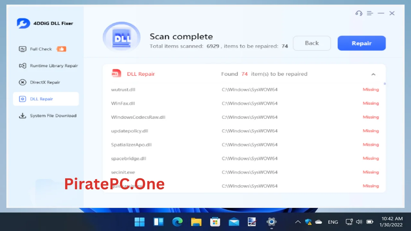Collapse the DLL Repair results section
This screenshot has width=411, height=231.
pyautogui.click(x=373, y=74)
